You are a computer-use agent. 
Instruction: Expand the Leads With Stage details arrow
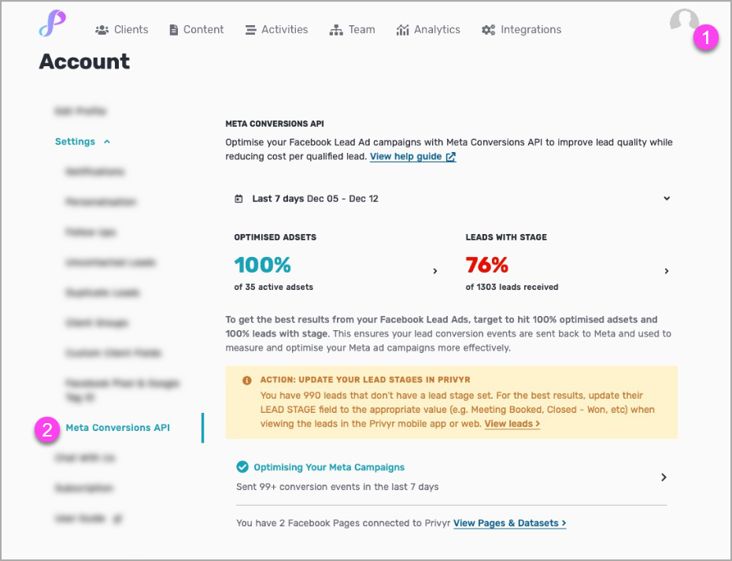coord(667,271)
